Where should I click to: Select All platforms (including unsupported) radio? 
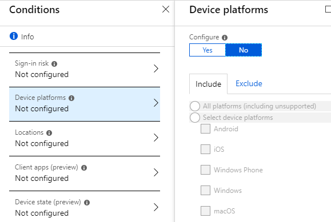(194, 106)
